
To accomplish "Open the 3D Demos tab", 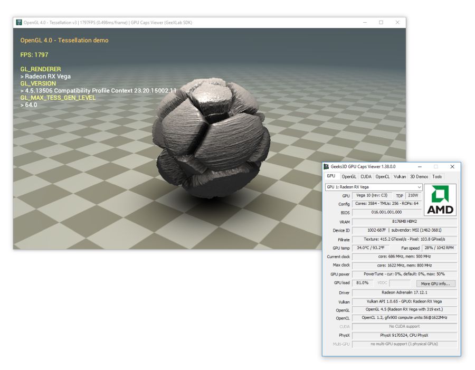I will click(x=419, y=177).
